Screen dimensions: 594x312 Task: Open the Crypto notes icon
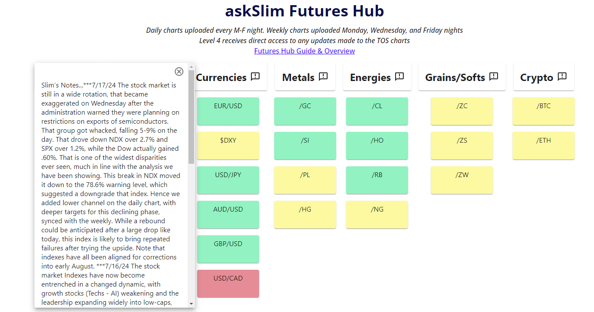click(562, 76)
